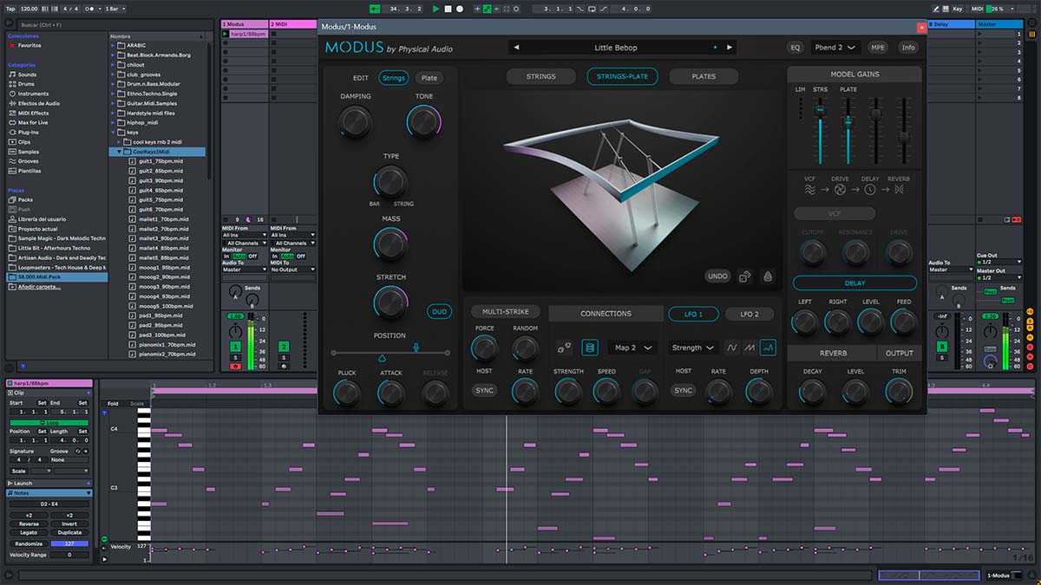Screen dimensions: 1041x585
Task: Click the connections stacked-strings icon
Action: pos(590,348)
